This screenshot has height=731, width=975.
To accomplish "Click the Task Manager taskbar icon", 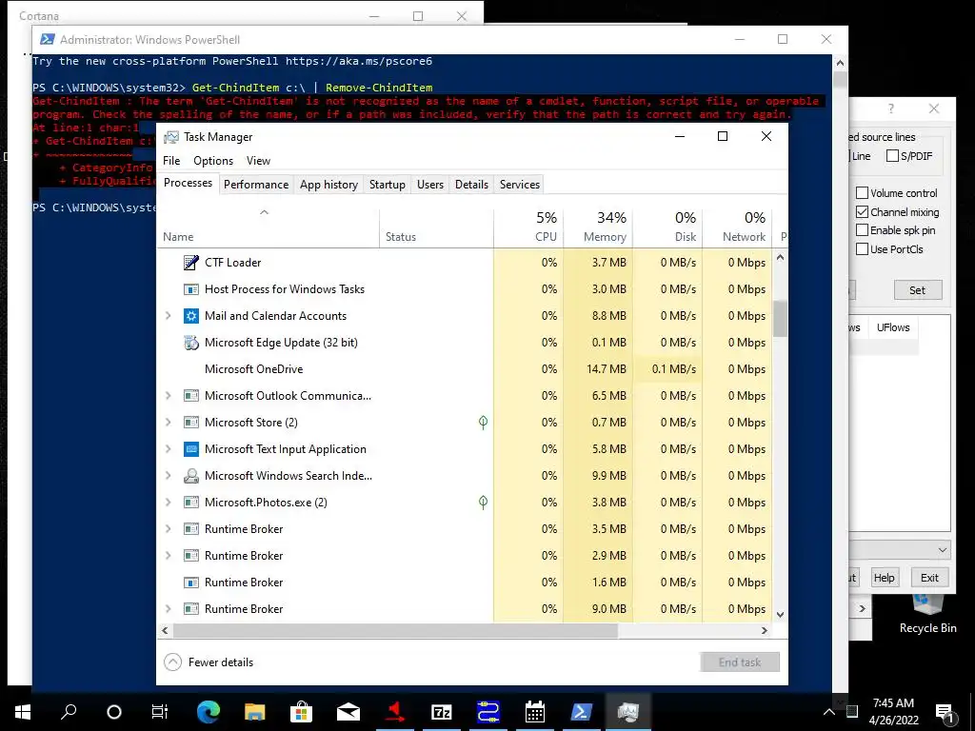I will [628, 712].
